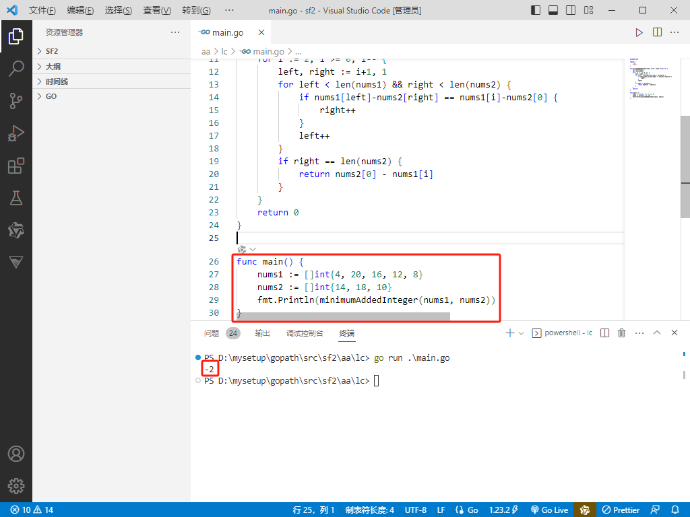Expand the SF2 folder section

112,51
